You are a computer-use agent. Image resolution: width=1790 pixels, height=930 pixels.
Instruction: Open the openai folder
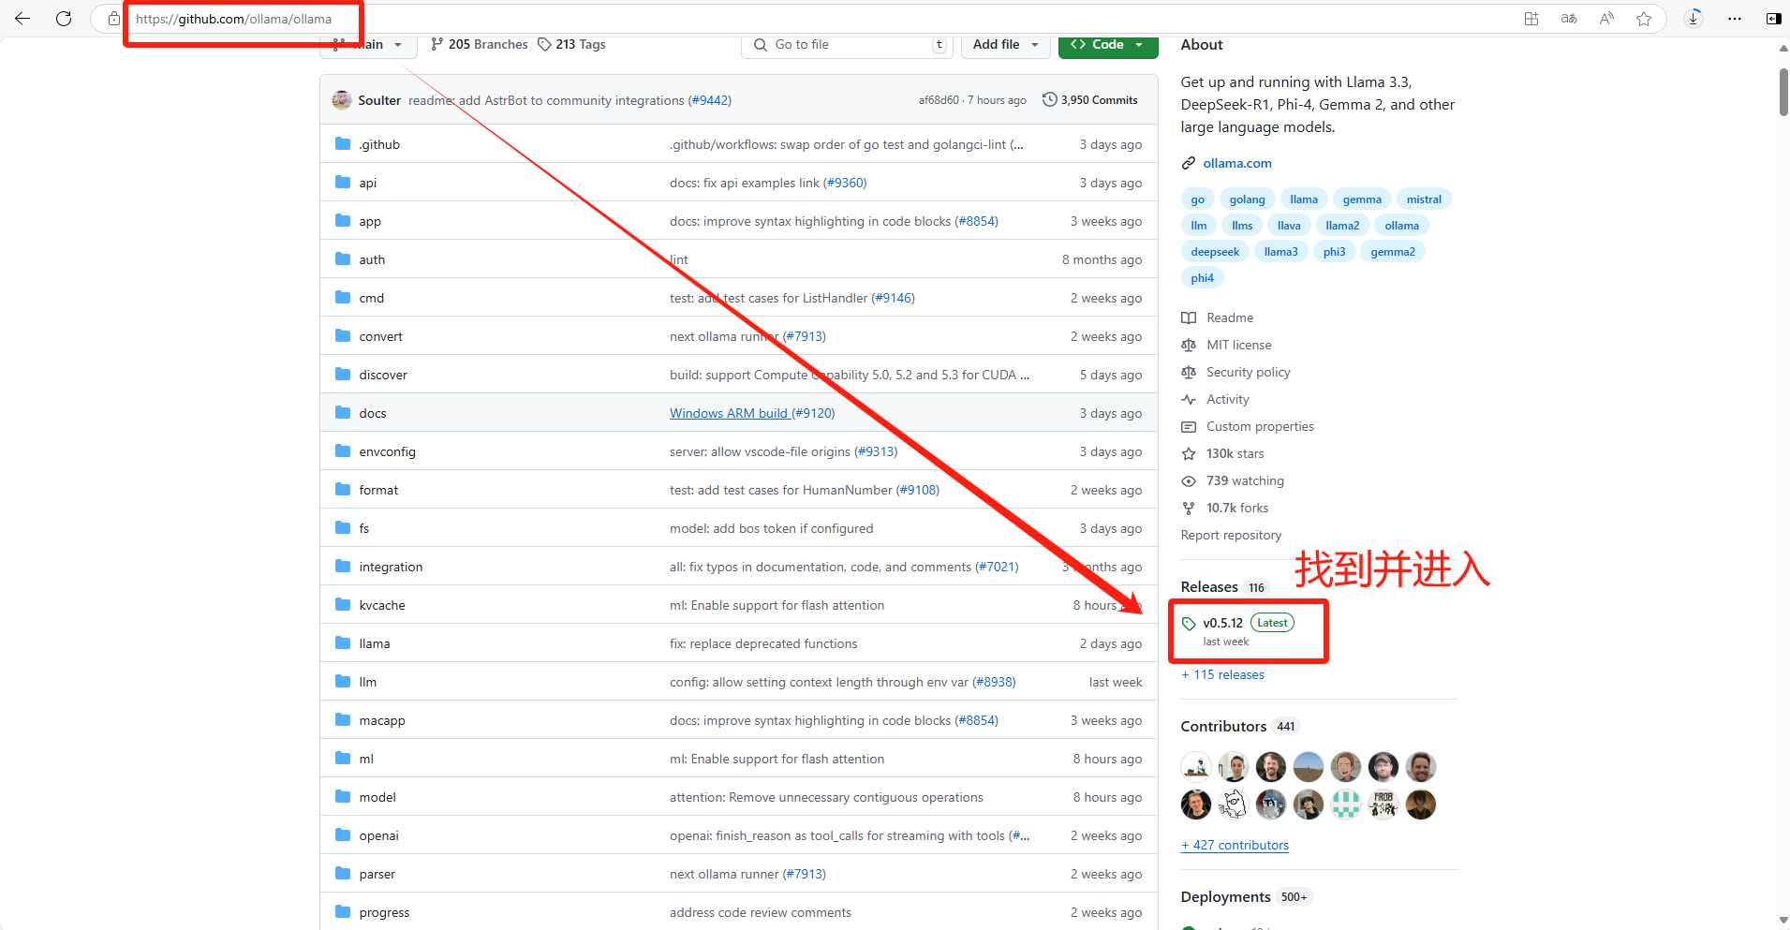[378, 835]
